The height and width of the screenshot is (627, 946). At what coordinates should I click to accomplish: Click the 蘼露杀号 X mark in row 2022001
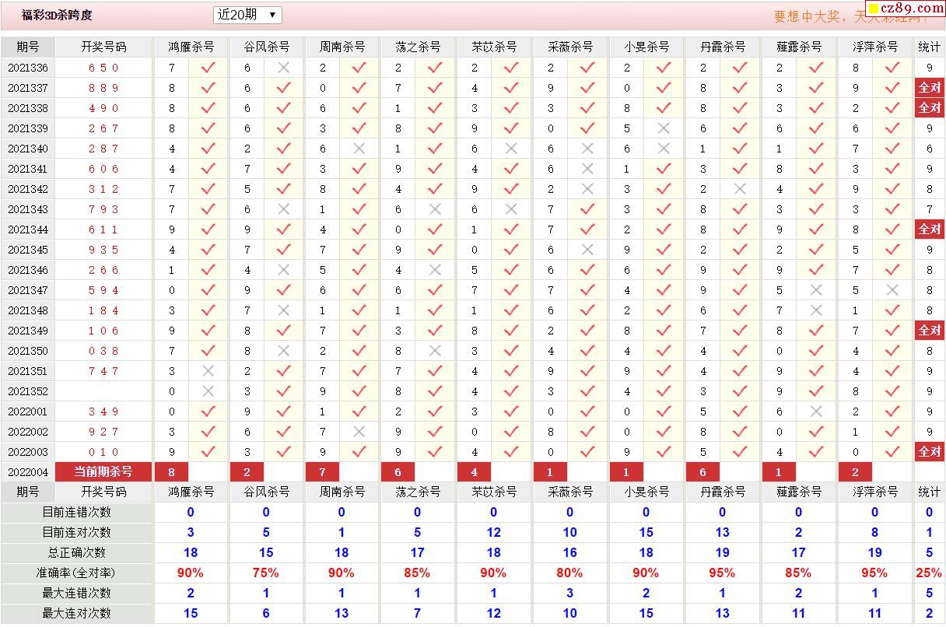[815, 412]
